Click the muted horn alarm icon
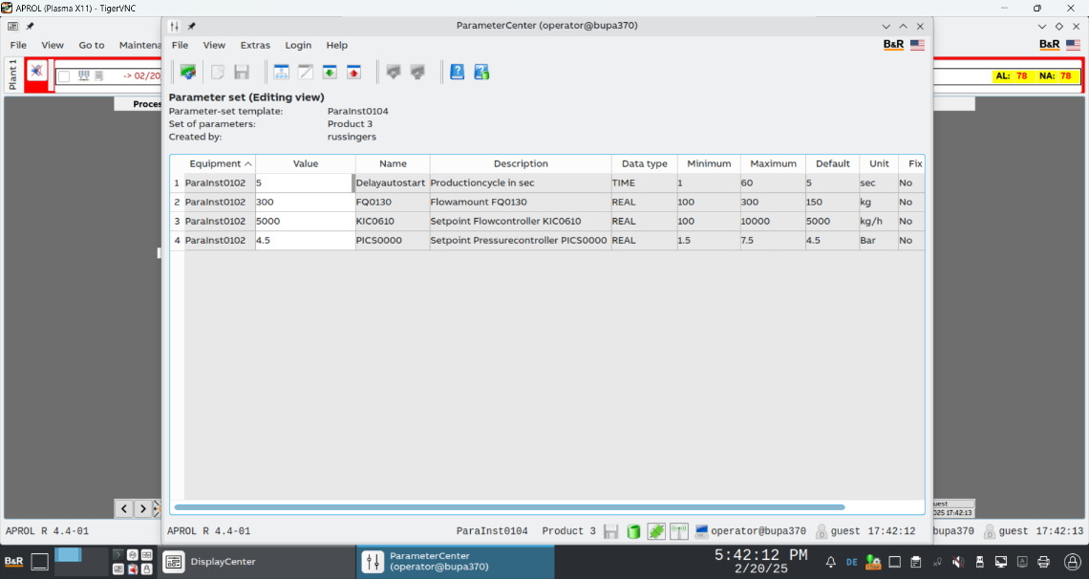Screen dimensions: 1089x579 click(36, 72)
